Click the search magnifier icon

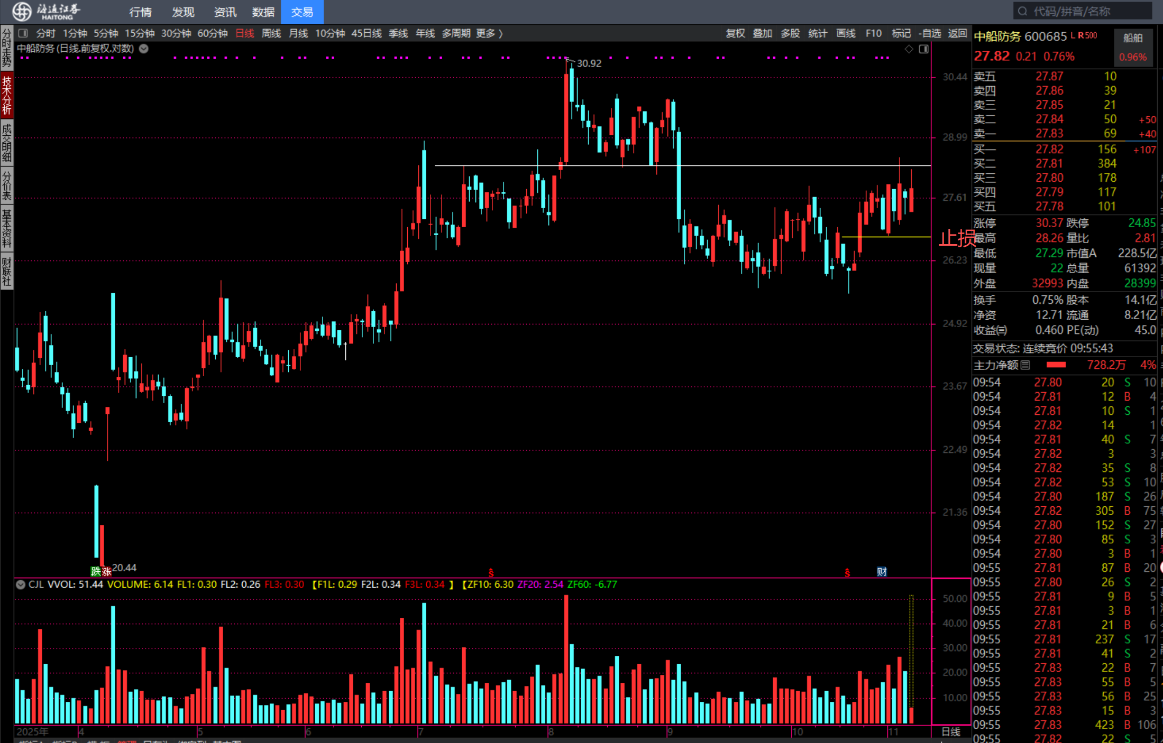pyautogui.click(x=1022, y=11)
